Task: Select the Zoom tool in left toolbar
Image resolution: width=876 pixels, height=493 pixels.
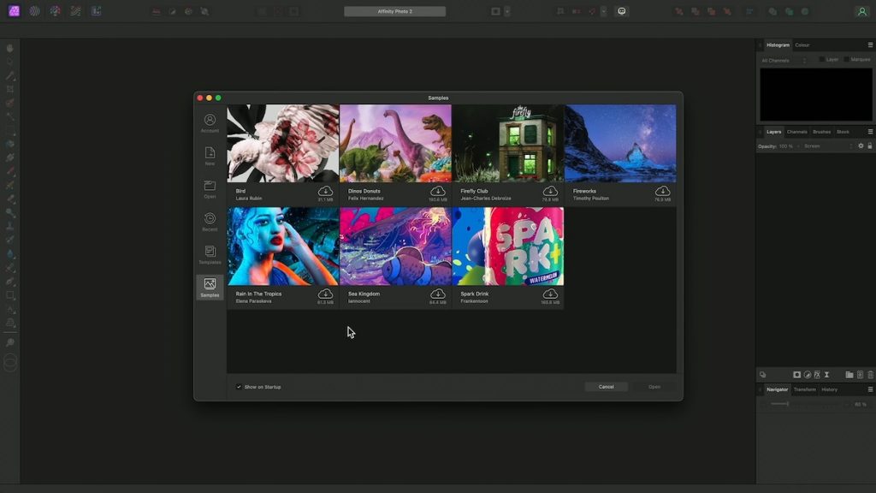Action: 10,342
